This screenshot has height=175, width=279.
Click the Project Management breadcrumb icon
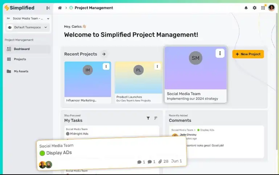71,8
